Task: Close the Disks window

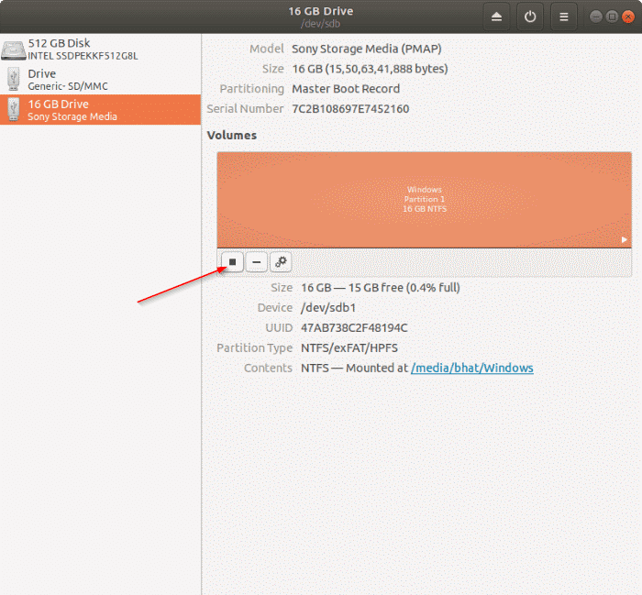Action: point(628,17)
